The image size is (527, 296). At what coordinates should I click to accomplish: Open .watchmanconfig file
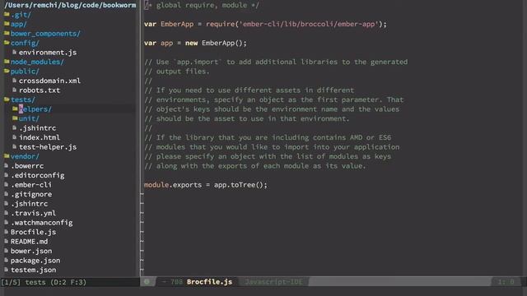(x=42, y=223)
